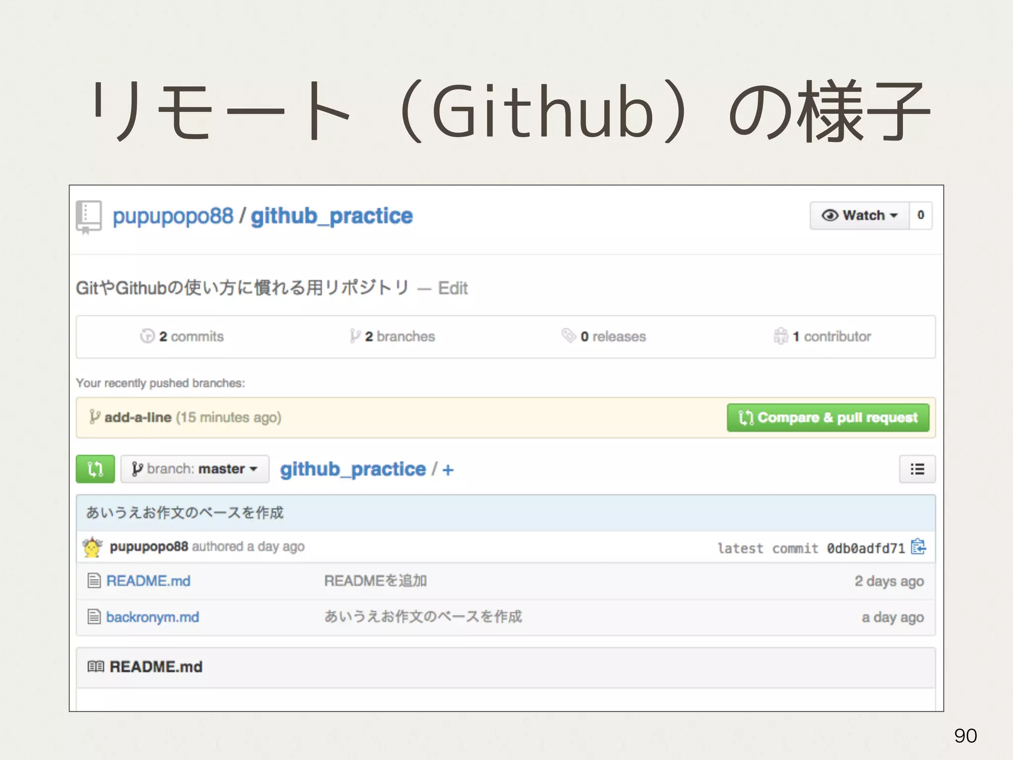Click the pupupopo88 avatar thumbnail
Screen dimensions: 1013x760
point(92,547)
